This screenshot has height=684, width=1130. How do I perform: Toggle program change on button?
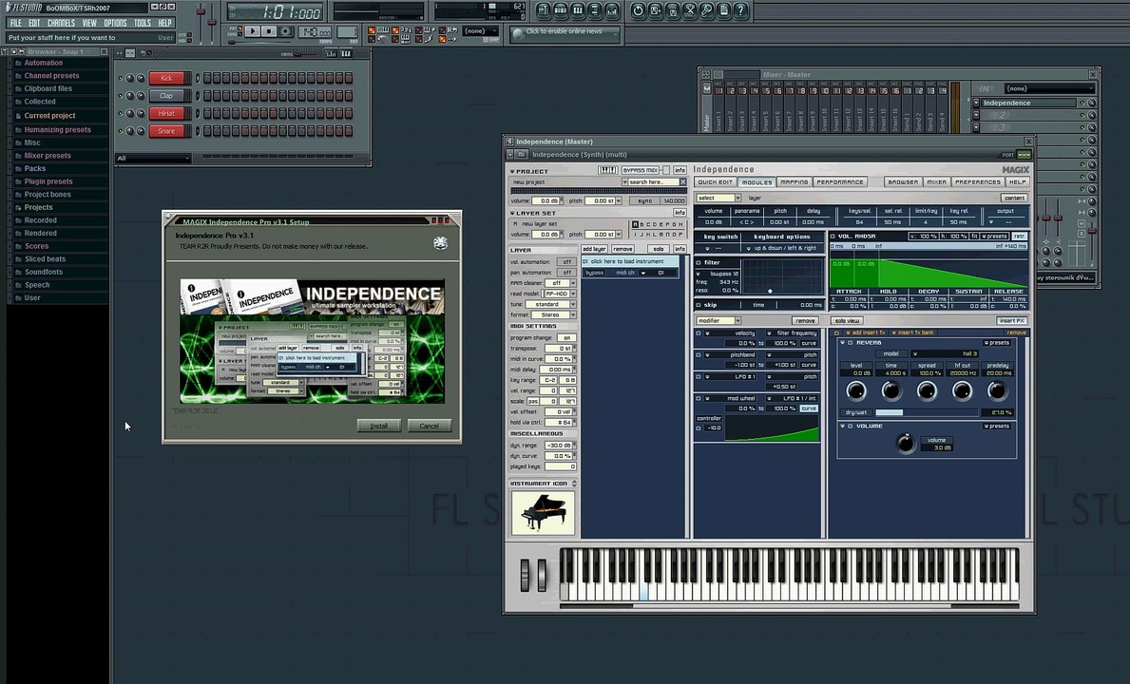pos(567,337)
